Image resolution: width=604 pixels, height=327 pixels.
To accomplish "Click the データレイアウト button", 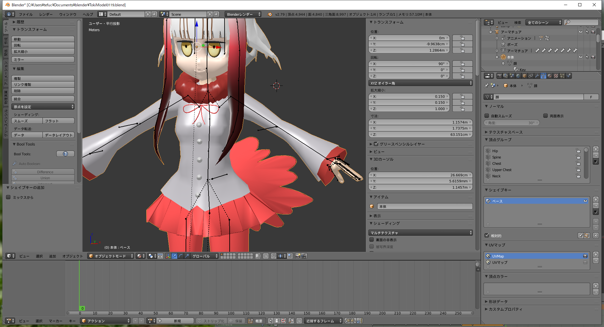I will point(59,135).
